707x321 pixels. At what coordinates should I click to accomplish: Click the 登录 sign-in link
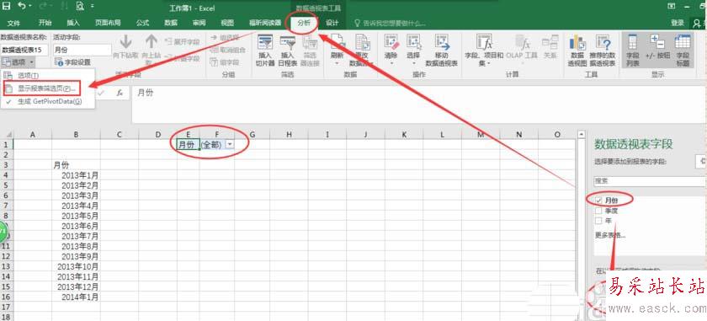[678, 23]
